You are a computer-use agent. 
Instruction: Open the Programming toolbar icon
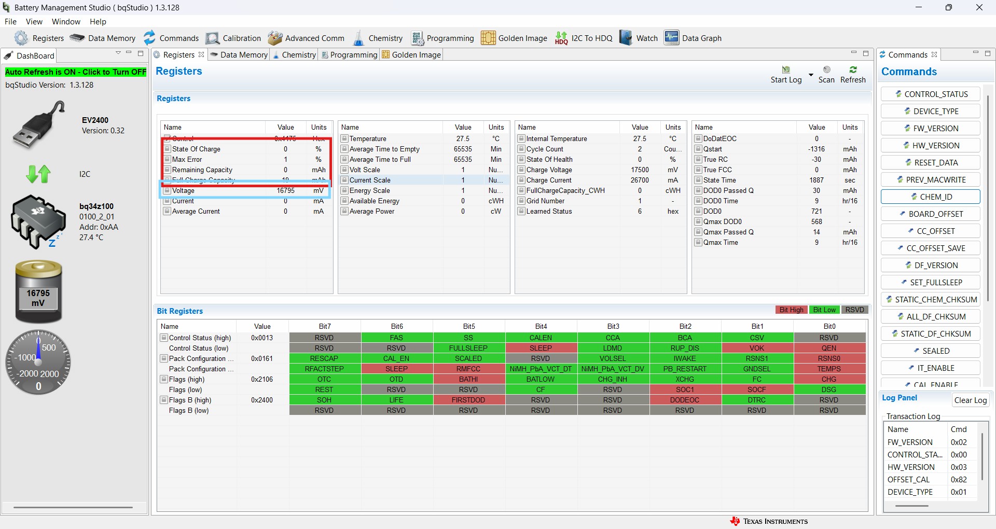pyautogui.click(x=417, y=38)
